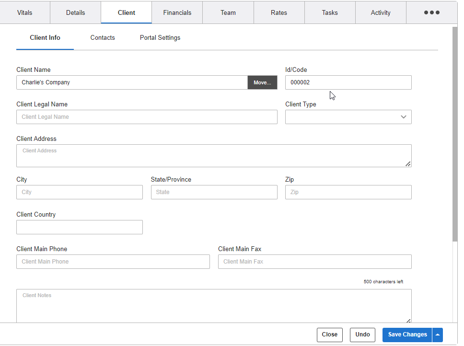This screenshot has height=346, width=464.
Task: Open the Client Type combo box
Action: click(345, 116)
